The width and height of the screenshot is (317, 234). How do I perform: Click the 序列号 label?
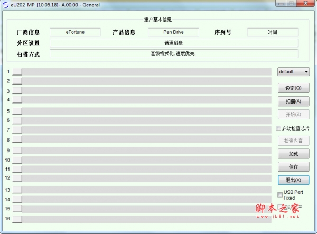coord(223,32)
